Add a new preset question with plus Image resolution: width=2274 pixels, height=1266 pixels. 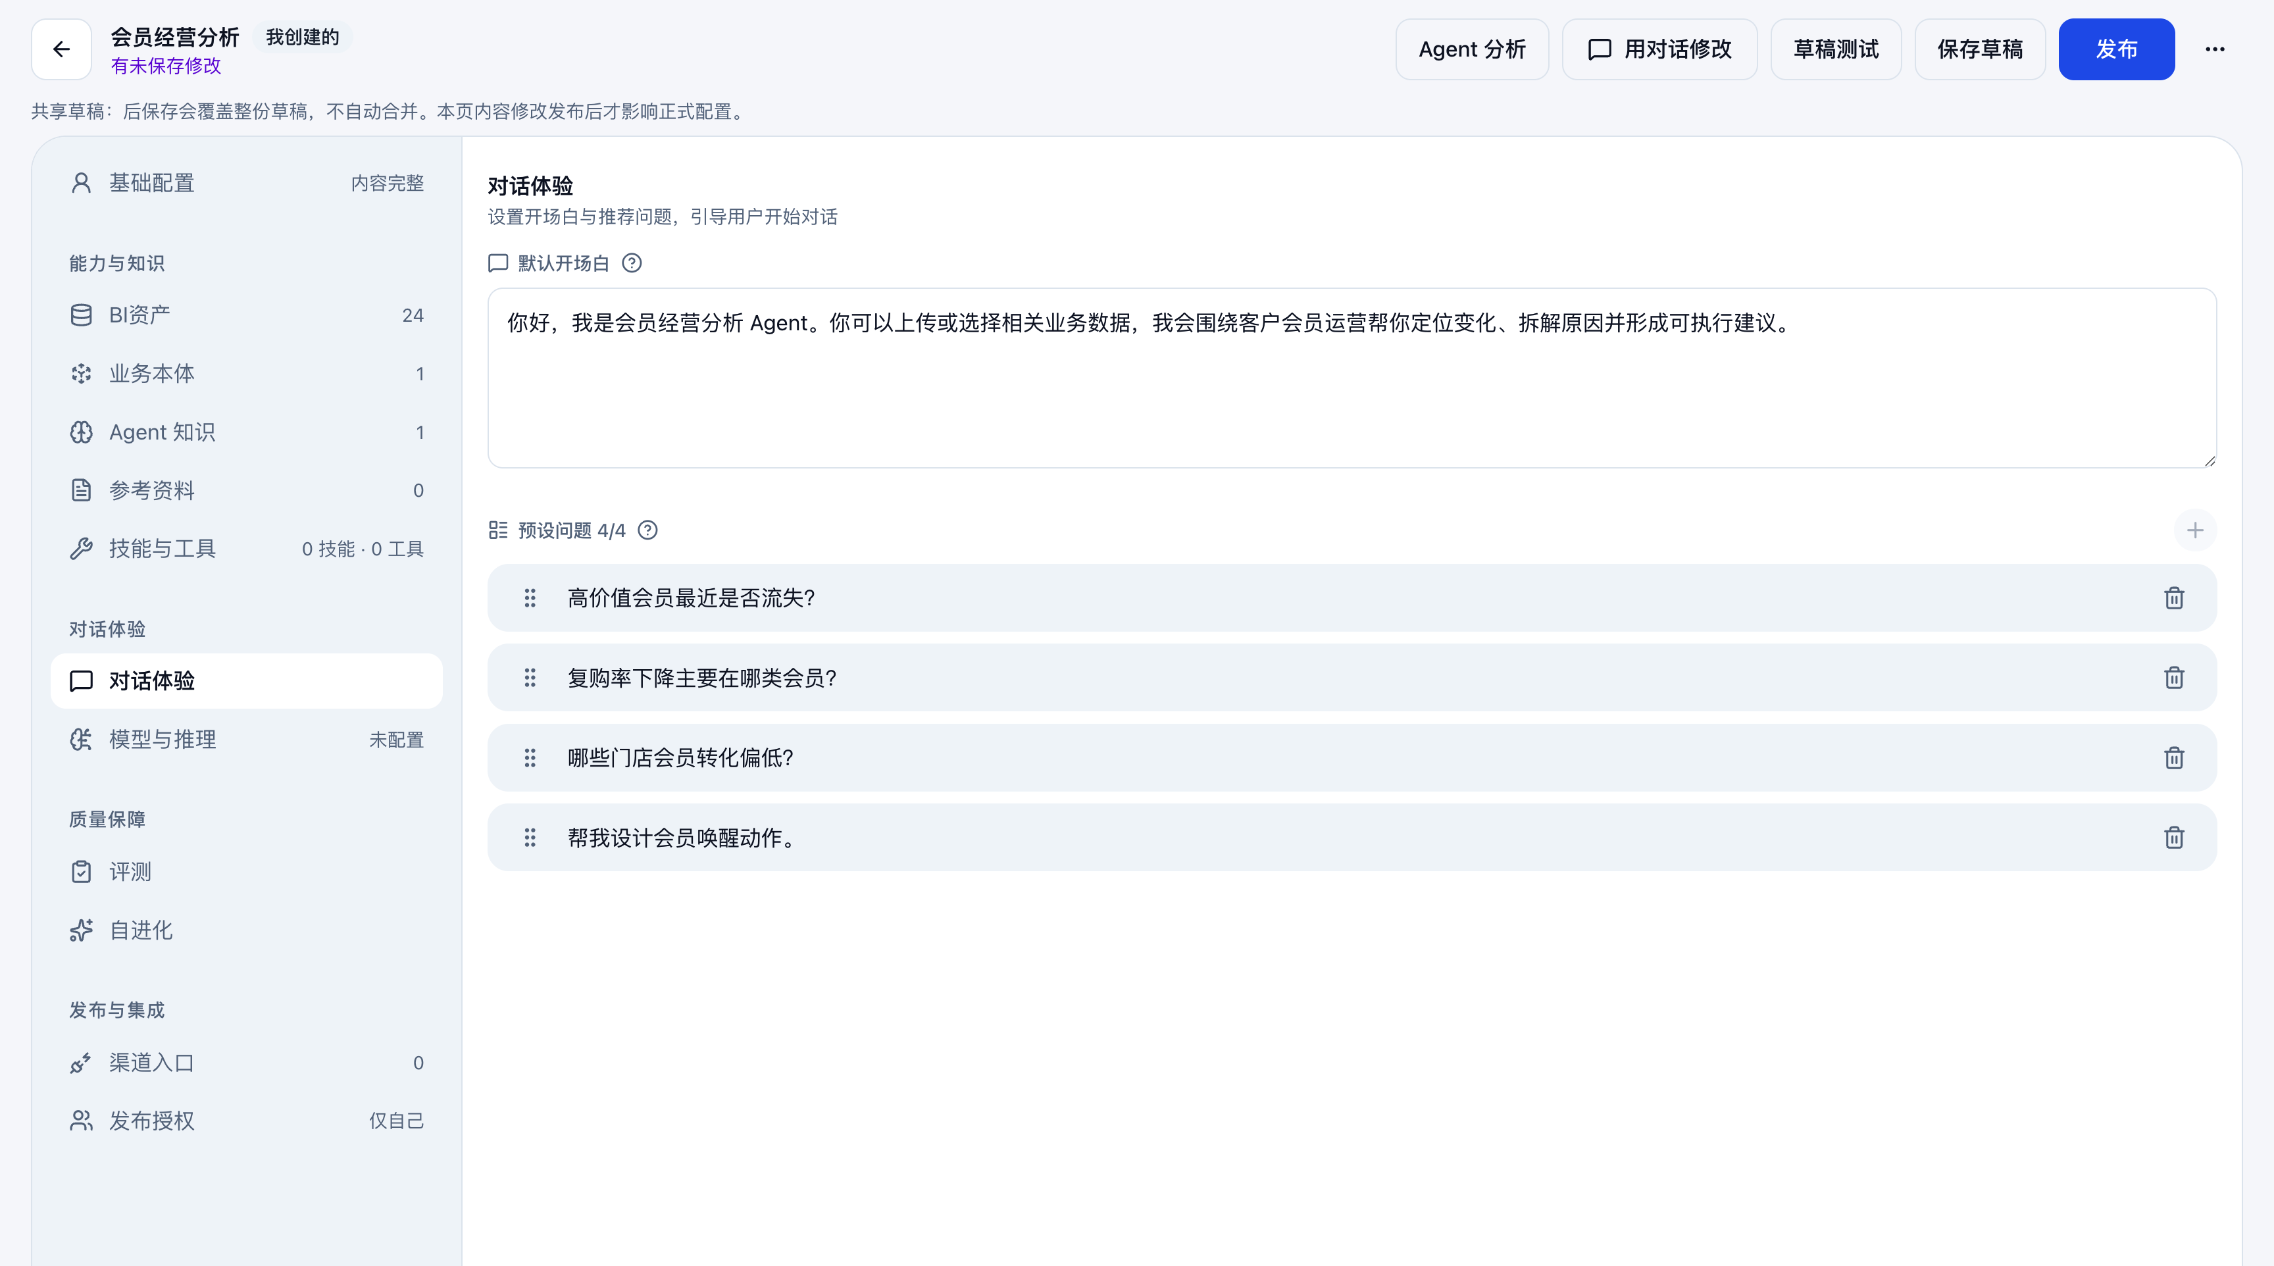pyautogui.click(x=2196, y=530)
